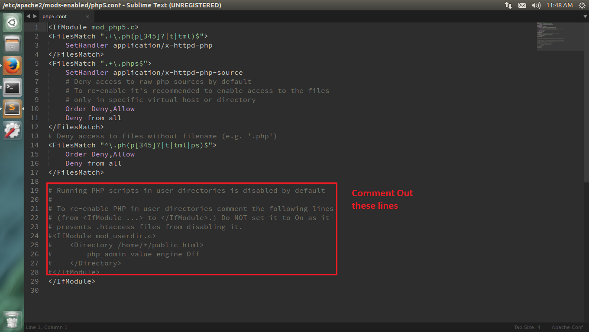The width and height of the screenshot is (589, 332).
Task: Launch Firefox from the dock
Action: (12, 66)
